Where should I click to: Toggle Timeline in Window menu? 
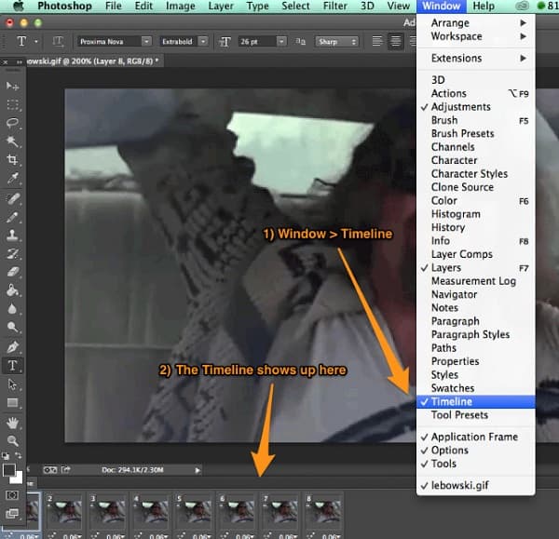475,402
